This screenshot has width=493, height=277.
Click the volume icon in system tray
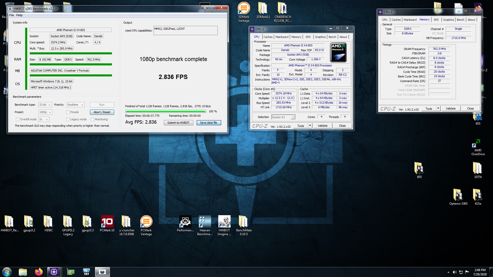[x=454, y=272]
